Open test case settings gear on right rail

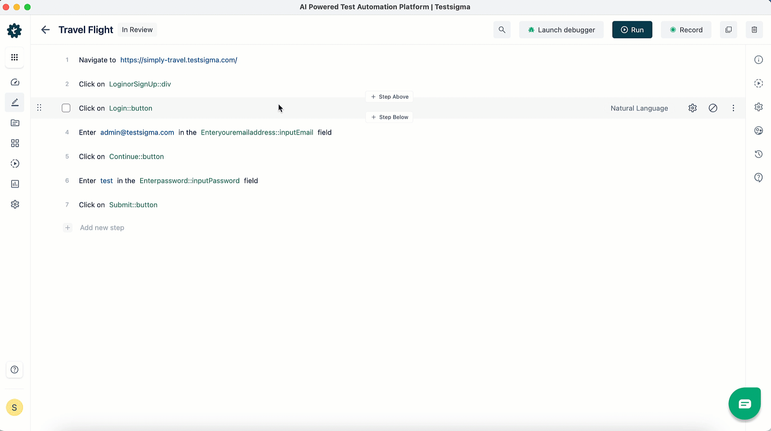(x=759, y=107)
